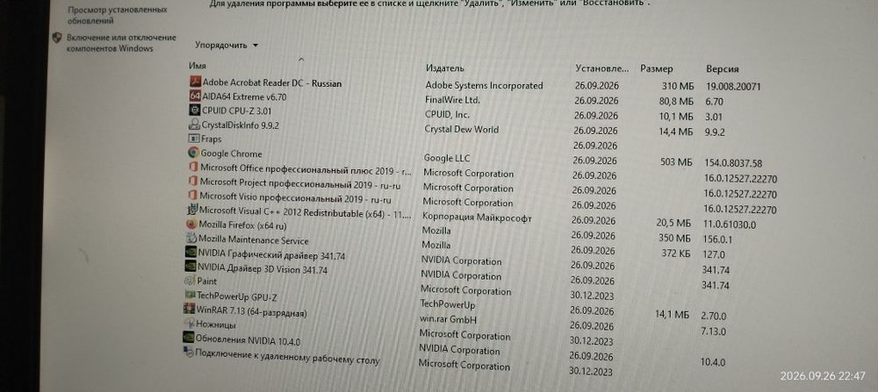Sort by the Имя column header
Viewport: 878px width, 392px height.
(x=198, y=66)
